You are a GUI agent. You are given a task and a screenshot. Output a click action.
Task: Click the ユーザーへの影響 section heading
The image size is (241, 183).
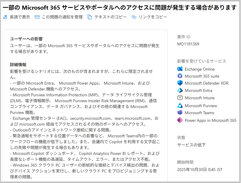(x=26, y=39)
